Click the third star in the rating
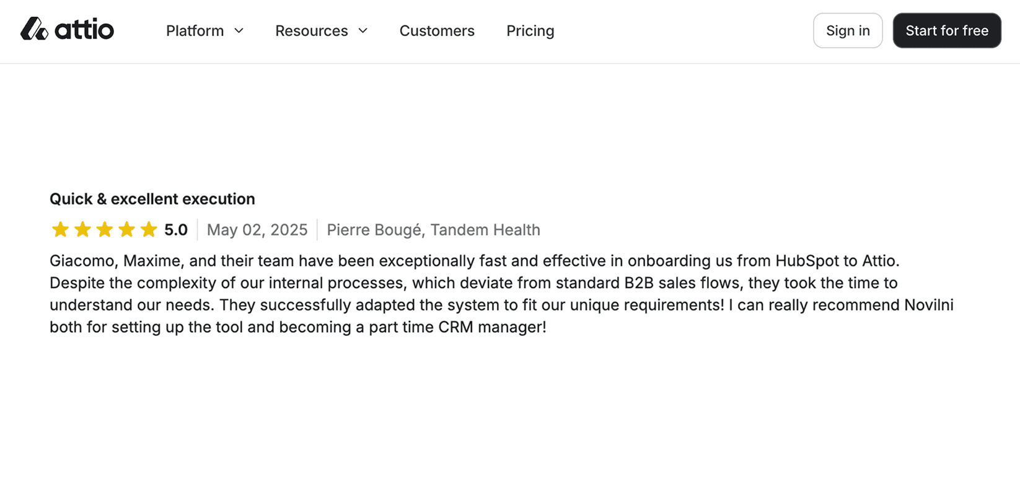This screenshot has height=502, width=1020. click(105, 229)
